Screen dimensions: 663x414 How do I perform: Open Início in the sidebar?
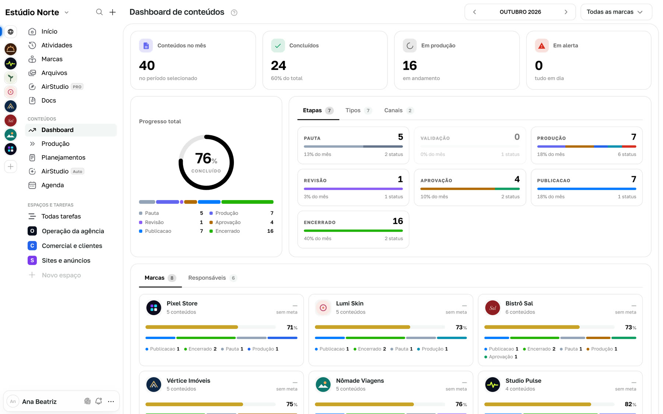pos(71,32)
